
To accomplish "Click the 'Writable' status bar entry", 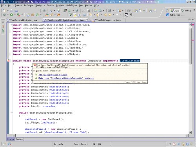I will (59, 144).
